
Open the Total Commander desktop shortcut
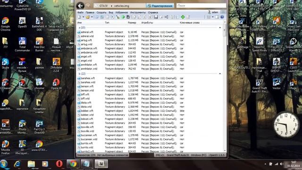click(22, 44)
